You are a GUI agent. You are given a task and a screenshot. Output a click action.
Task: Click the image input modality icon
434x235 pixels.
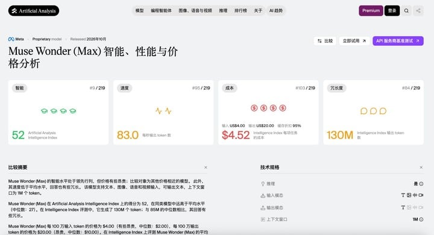click(409, 195)
